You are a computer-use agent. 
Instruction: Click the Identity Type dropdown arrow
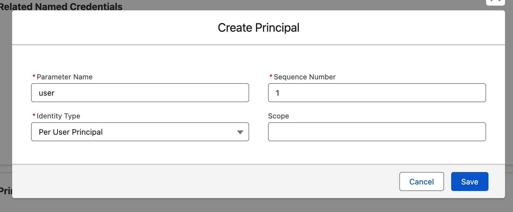click(240, 132)
